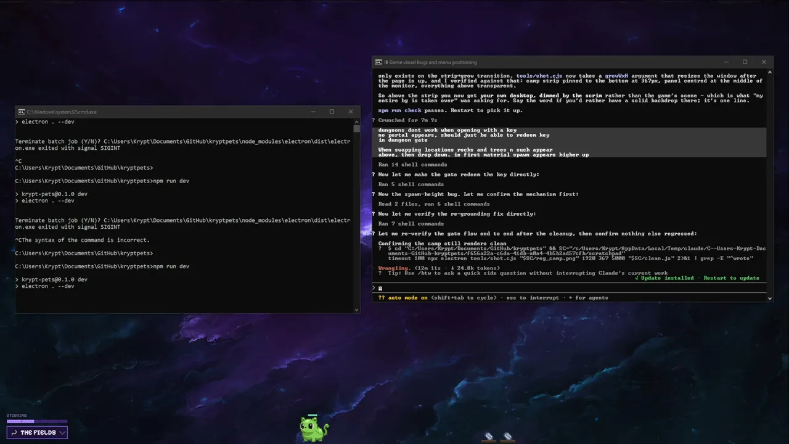Viewport: 789px width, 444px height.
Task: Click the cmd.exe scrollbar up arrow
Action: coord(356,121)
